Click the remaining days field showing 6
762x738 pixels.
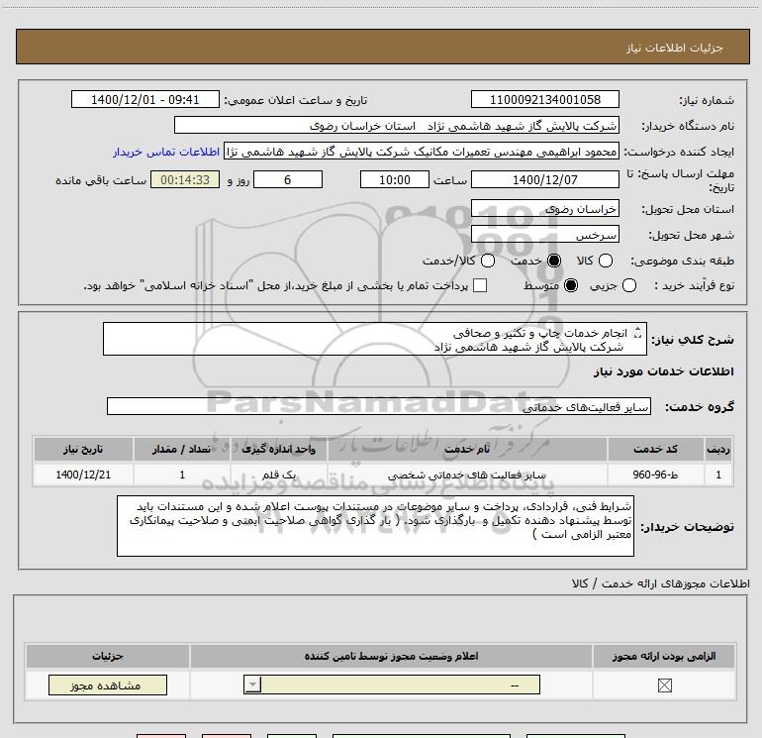(288, 180)
